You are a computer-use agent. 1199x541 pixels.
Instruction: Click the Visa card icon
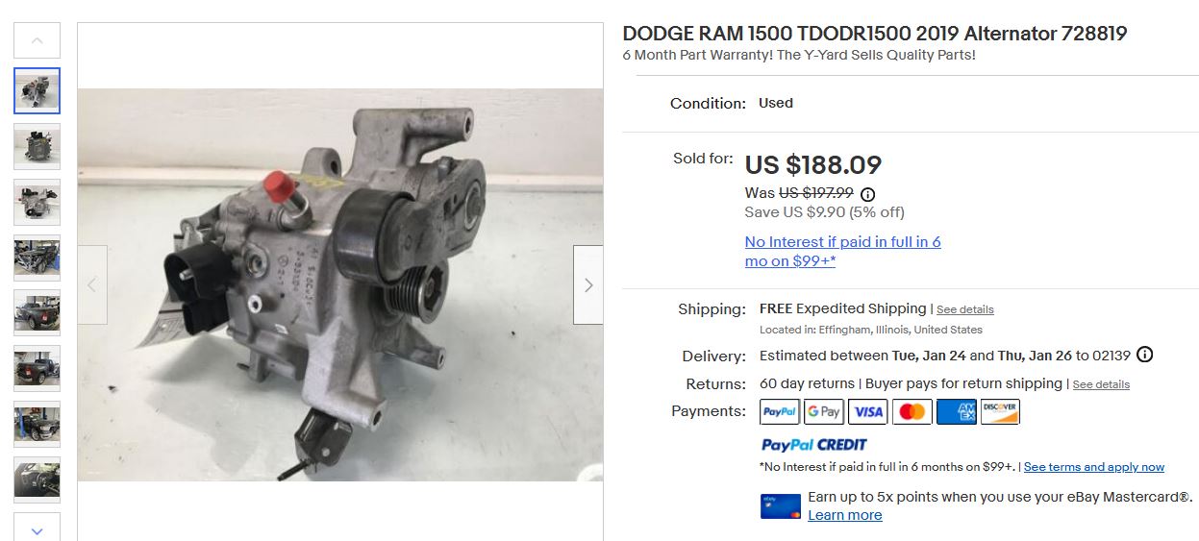[x=868, y=411]
